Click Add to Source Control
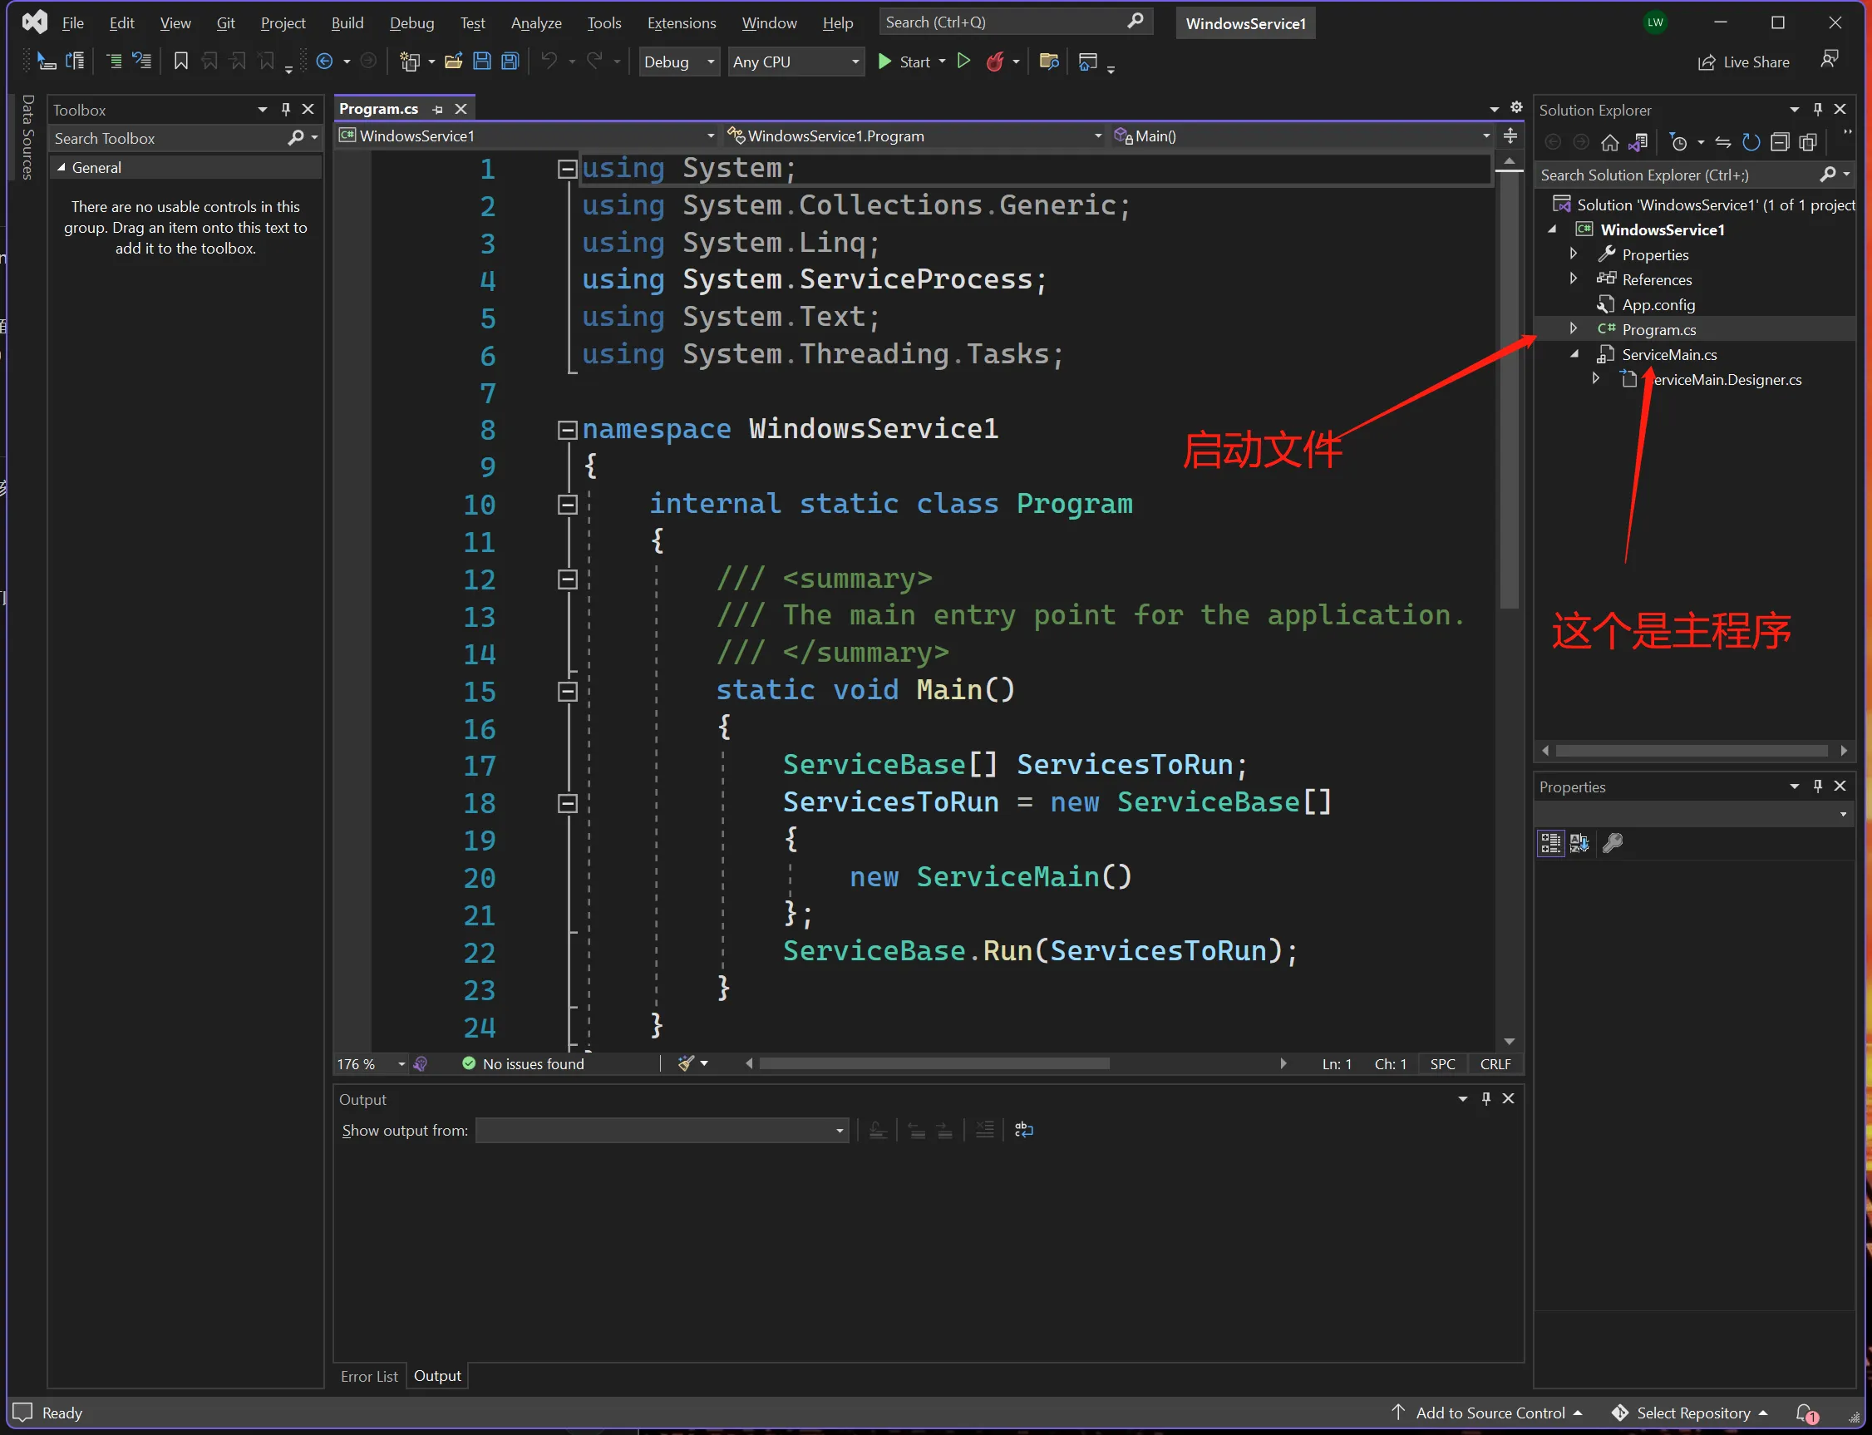 click(1487, 1413)
